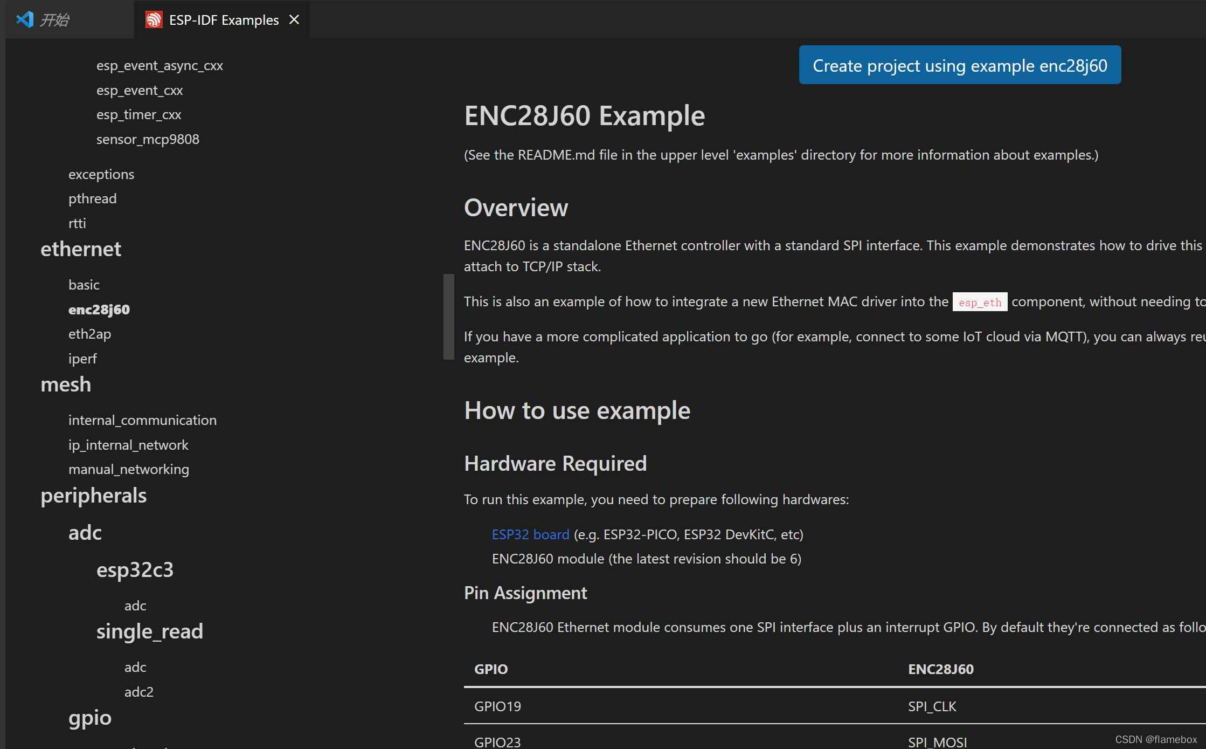This screenshot has height=749, width=1206.
Task: Click the gpio category heading
Action: (x=90, y=718)
